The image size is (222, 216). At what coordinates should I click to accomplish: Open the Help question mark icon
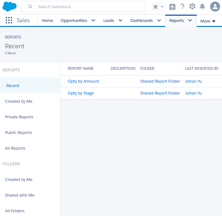(x=182, y=7)
